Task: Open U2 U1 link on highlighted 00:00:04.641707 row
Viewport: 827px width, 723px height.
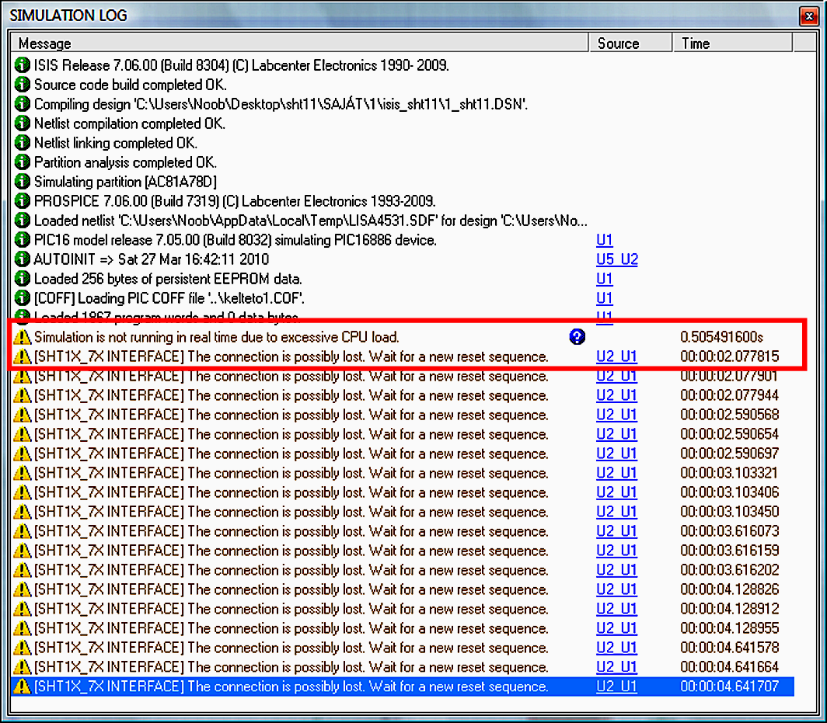Action: (616, 687)
